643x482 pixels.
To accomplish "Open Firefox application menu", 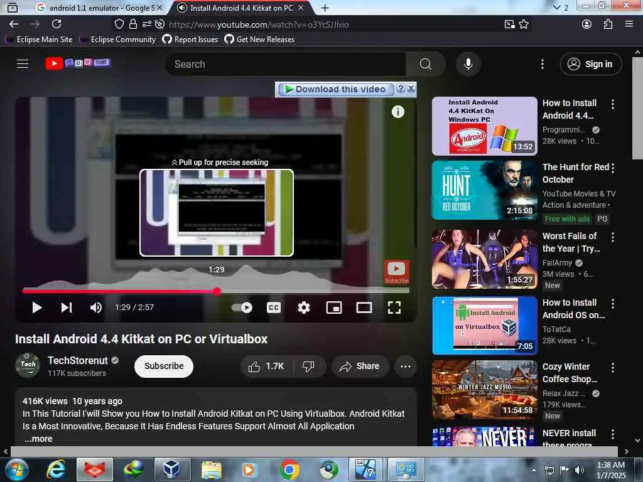I will [x=629, y=24].
